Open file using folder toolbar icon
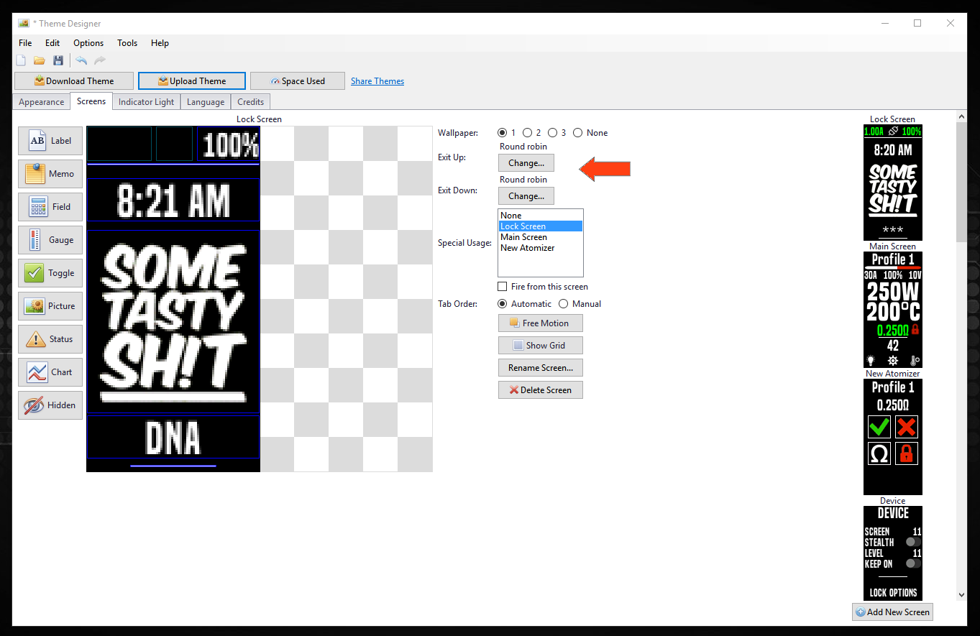The image size is (980, 636). click(x=40, y=61)
